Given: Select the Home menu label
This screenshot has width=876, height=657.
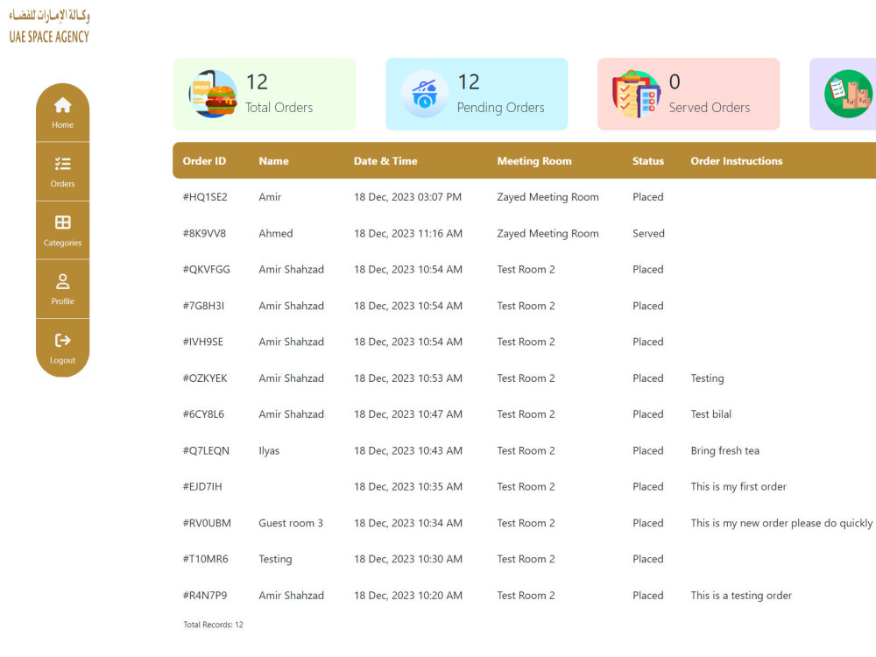Looking at the screenshot, I should coord(62,125).
